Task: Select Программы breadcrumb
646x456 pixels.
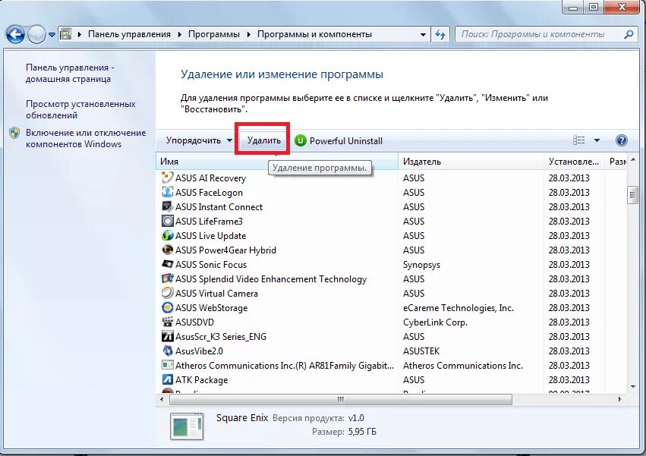Action: tap(214, 34)
